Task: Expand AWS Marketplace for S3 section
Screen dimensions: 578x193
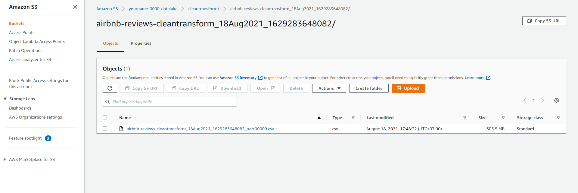Action: [5, 159]
